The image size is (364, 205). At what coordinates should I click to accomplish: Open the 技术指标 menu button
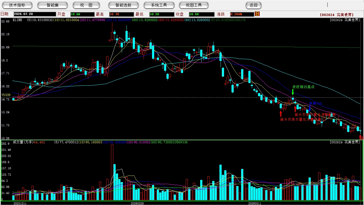pos(17,5)
